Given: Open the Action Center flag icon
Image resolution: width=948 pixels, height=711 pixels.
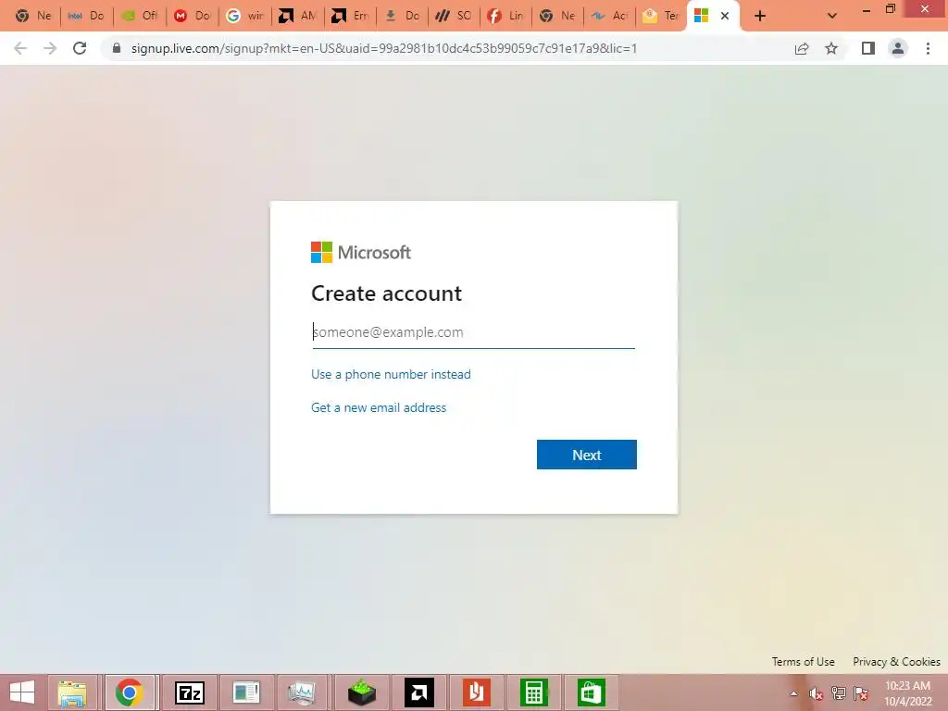Looking at the screenshot, I should click(x=861, y=693).
